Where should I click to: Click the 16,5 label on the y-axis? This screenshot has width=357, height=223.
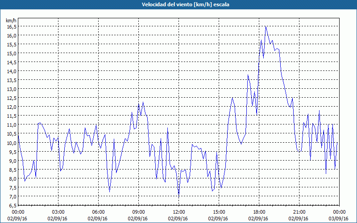(12, 26)
